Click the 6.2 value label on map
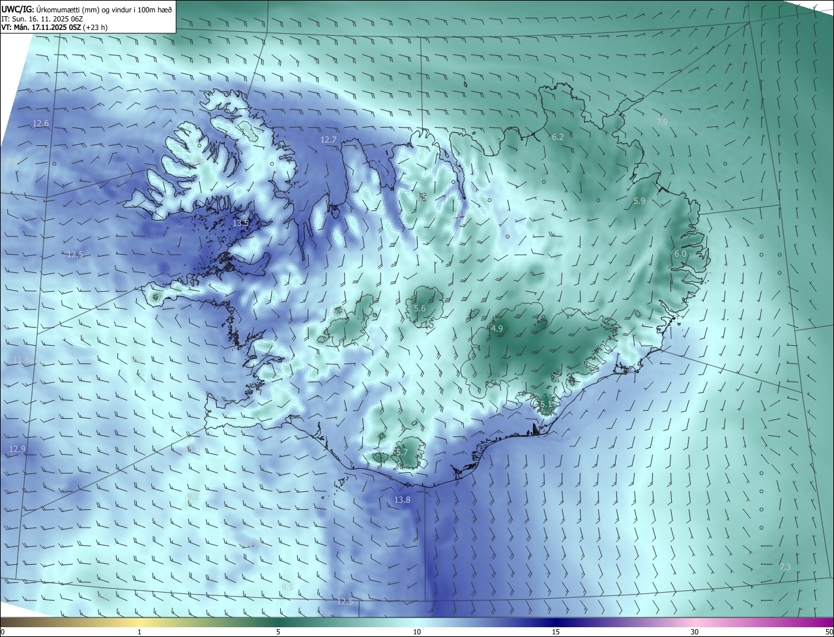 558,137
